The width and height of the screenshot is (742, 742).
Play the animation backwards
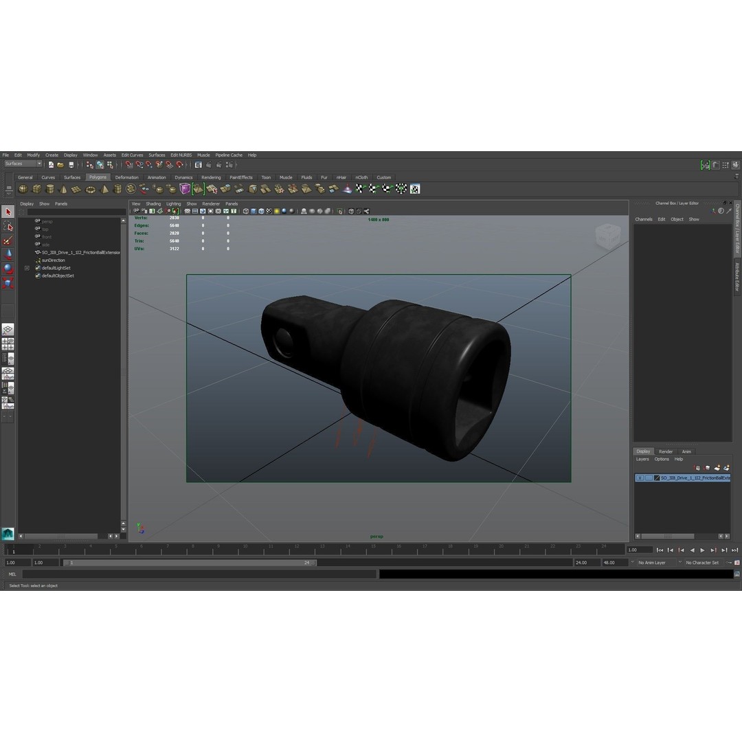click(692, 550)
